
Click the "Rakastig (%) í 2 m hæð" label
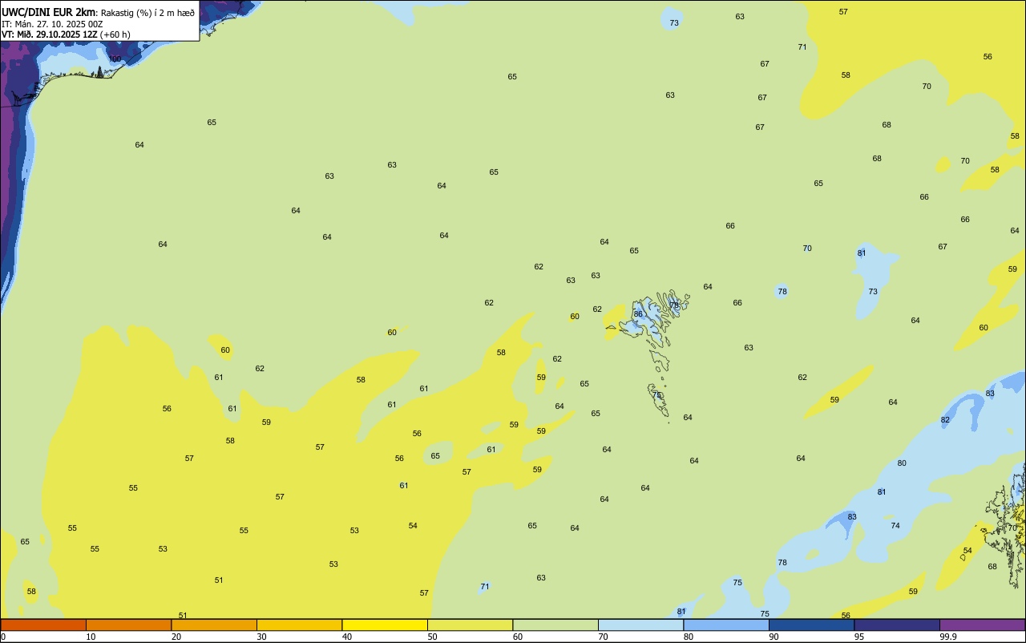147,13
